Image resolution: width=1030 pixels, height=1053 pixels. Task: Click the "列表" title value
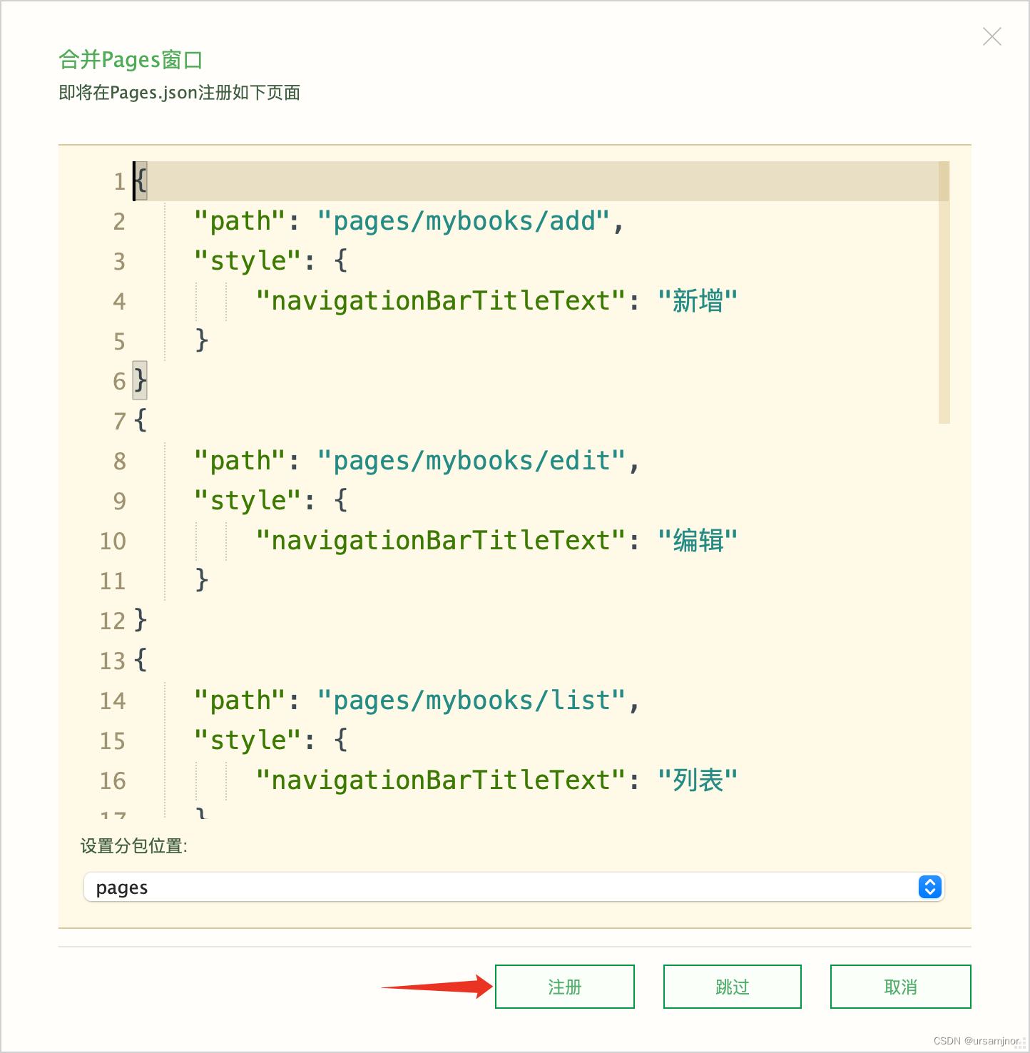[x=697, y=780]
